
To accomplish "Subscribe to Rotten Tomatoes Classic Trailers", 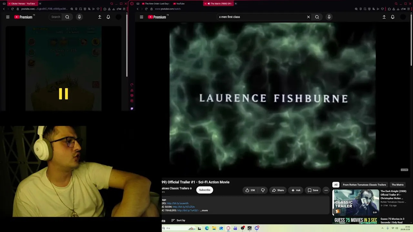I will click(x=205, y=190).
